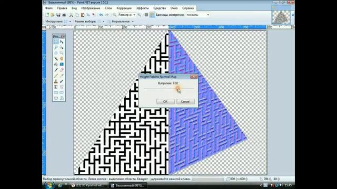337x189 pixels.
Task: Select the Line/Curve tool
Action: [62, 87]
